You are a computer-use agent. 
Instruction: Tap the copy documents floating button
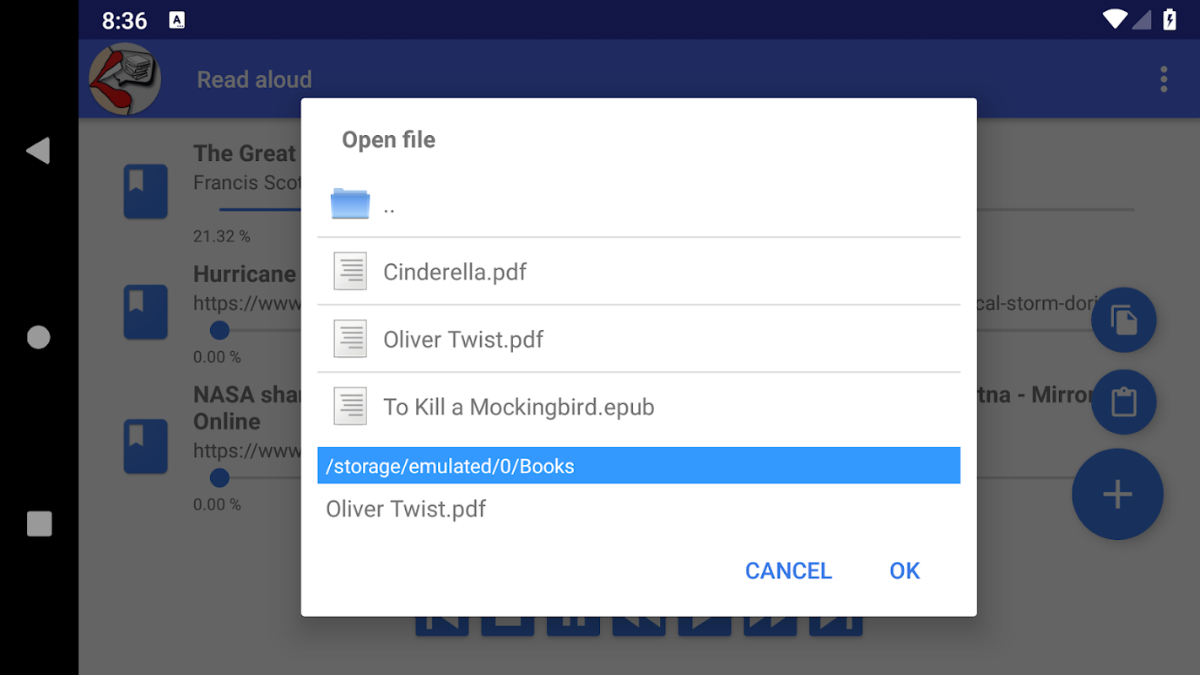tap(1123, 320)
